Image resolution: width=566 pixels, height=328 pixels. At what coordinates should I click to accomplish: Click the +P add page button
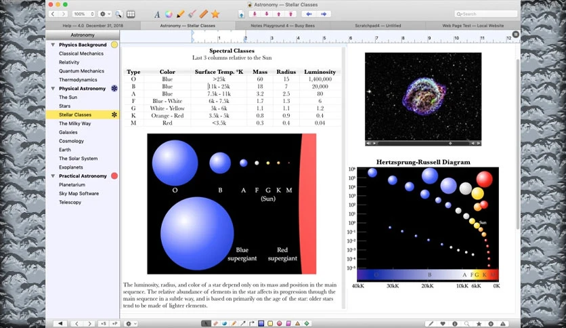pyautogui.click(x=114, y=324)
